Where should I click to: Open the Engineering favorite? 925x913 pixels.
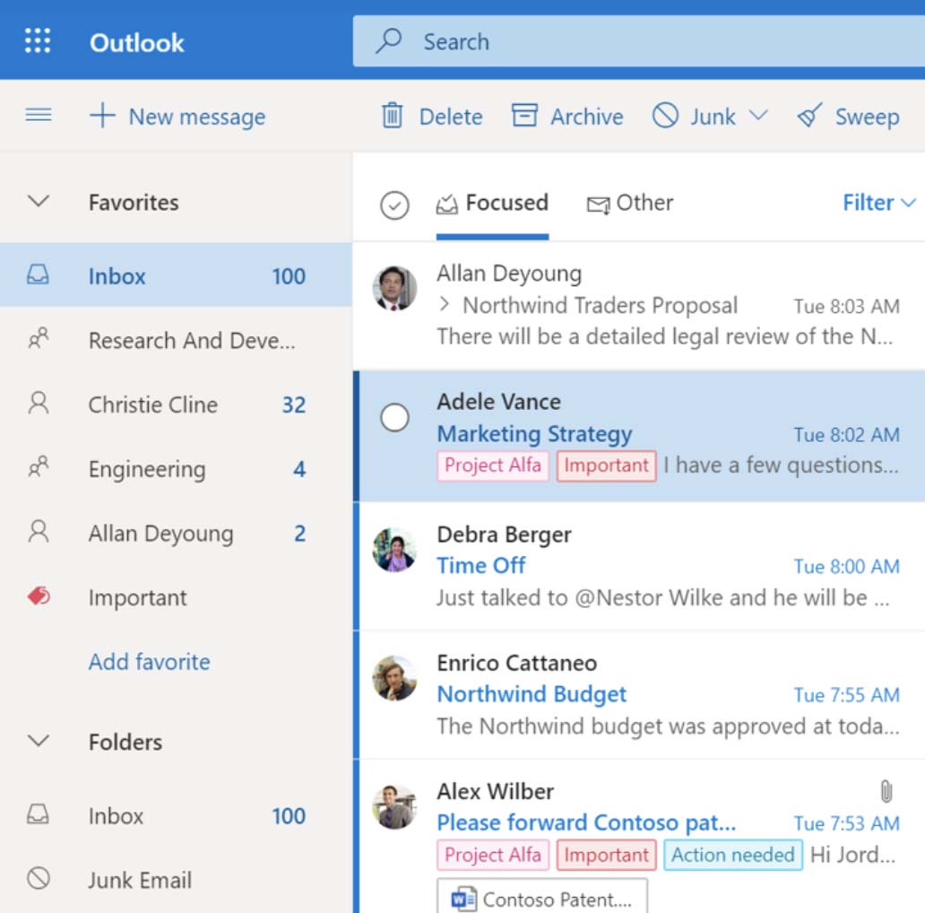(x=176, y=468)
